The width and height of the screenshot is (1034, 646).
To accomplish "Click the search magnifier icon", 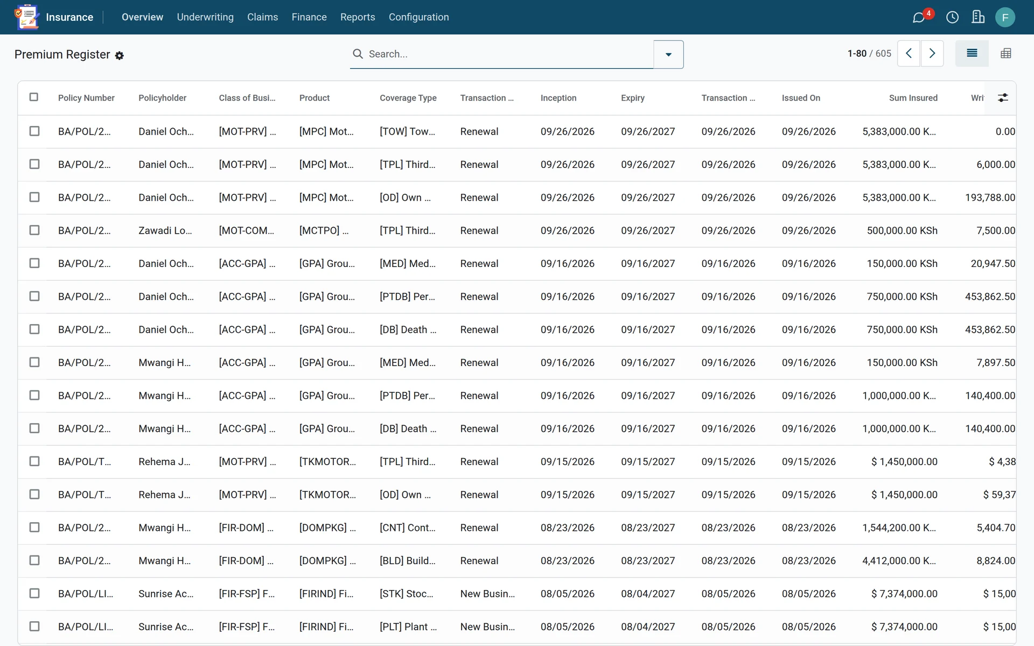I will click(358, 54).
